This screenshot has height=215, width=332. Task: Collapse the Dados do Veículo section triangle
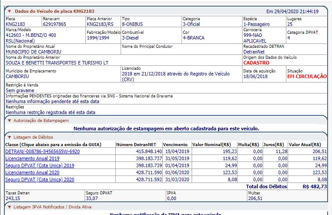pyautogui.click(x=9, y=11)
